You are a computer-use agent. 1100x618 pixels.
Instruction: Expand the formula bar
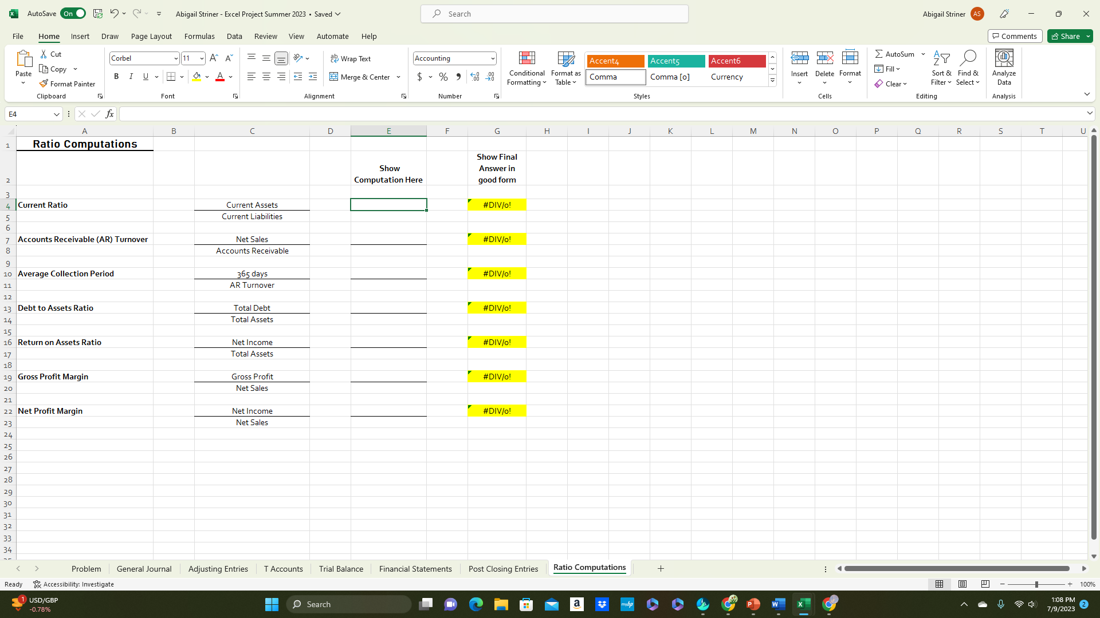pyautogui.click(x=1089, y=113)
